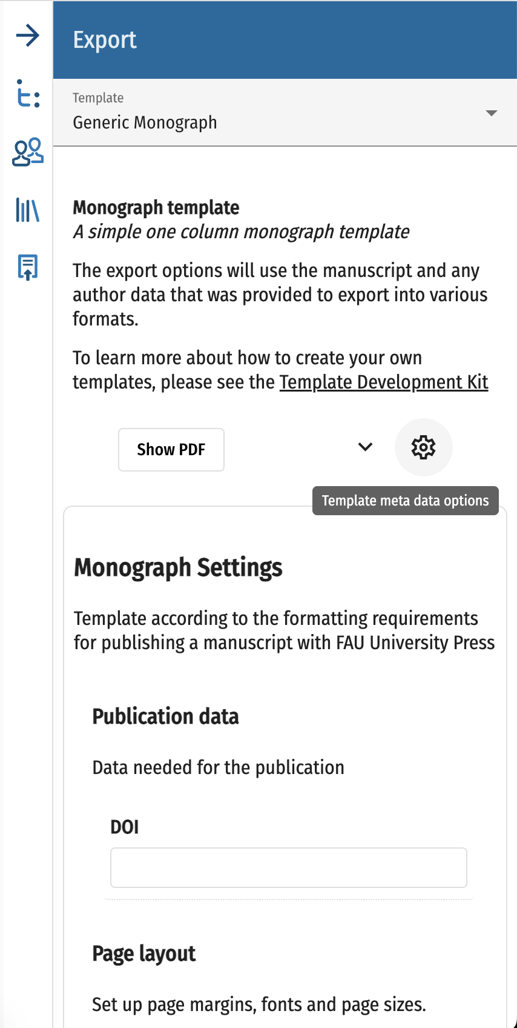The width and height of the screenshot is (517, 1028).
Task: Collapse the side panel with the arrow icon
Action: tap(28, 36)
